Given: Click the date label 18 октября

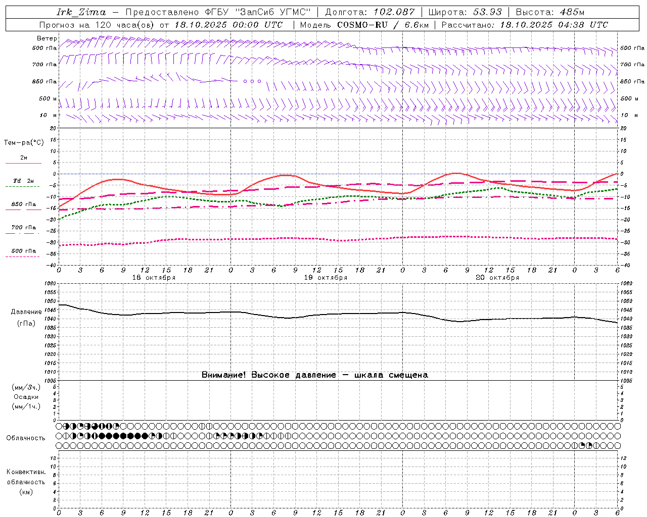Looking at the screenshot, I should click(x=154, y=278).
